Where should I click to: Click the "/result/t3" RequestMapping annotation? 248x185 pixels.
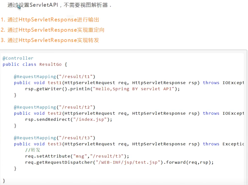55,138
